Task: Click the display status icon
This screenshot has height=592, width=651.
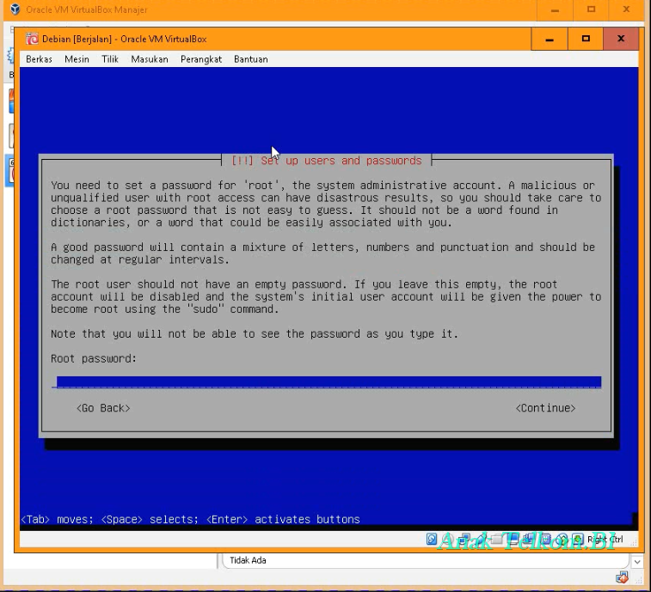Action: coord(513,539)
